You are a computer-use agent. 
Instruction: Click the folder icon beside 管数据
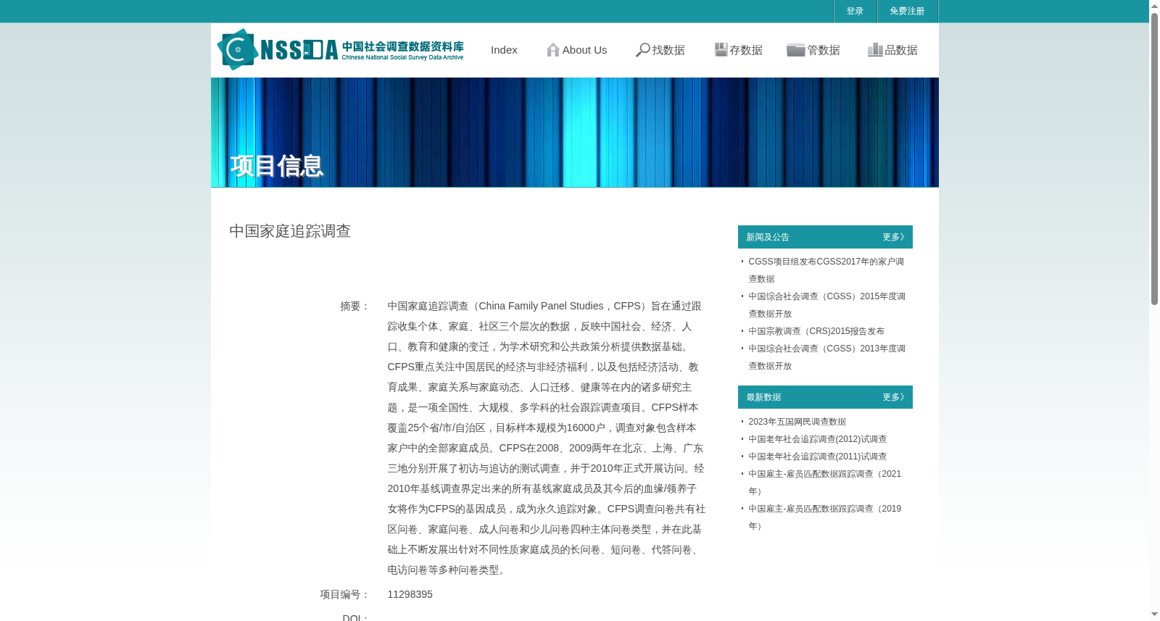[x=796, y=50]
